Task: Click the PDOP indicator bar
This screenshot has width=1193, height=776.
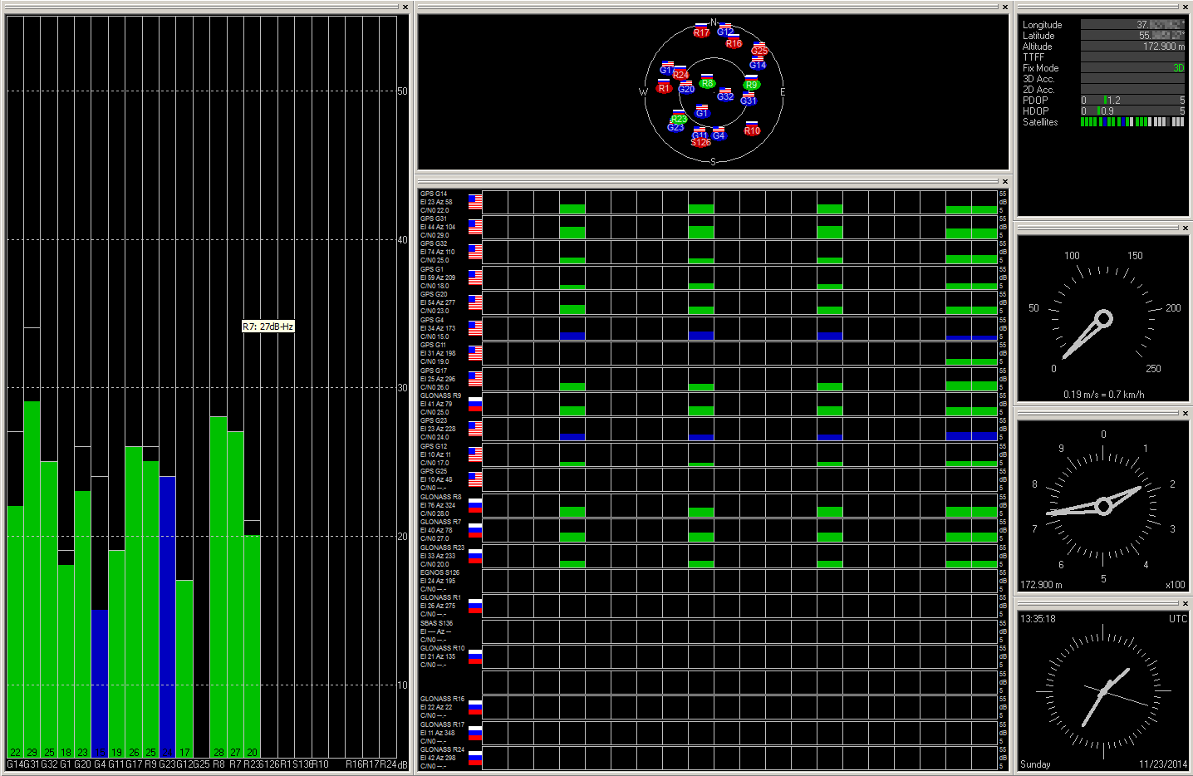Action: (x=1132, y=100)
